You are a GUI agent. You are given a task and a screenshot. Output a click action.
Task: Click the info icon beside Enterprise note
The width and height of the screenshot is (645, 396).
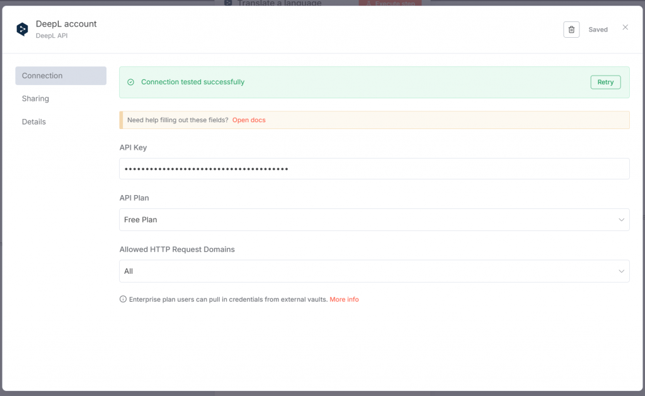tap(123, 299)
